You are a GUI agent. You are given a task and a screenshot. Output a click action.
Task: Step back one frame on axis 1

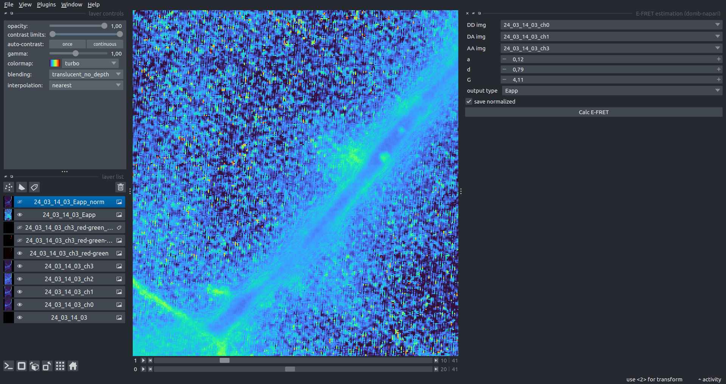[x=150, y=361]
